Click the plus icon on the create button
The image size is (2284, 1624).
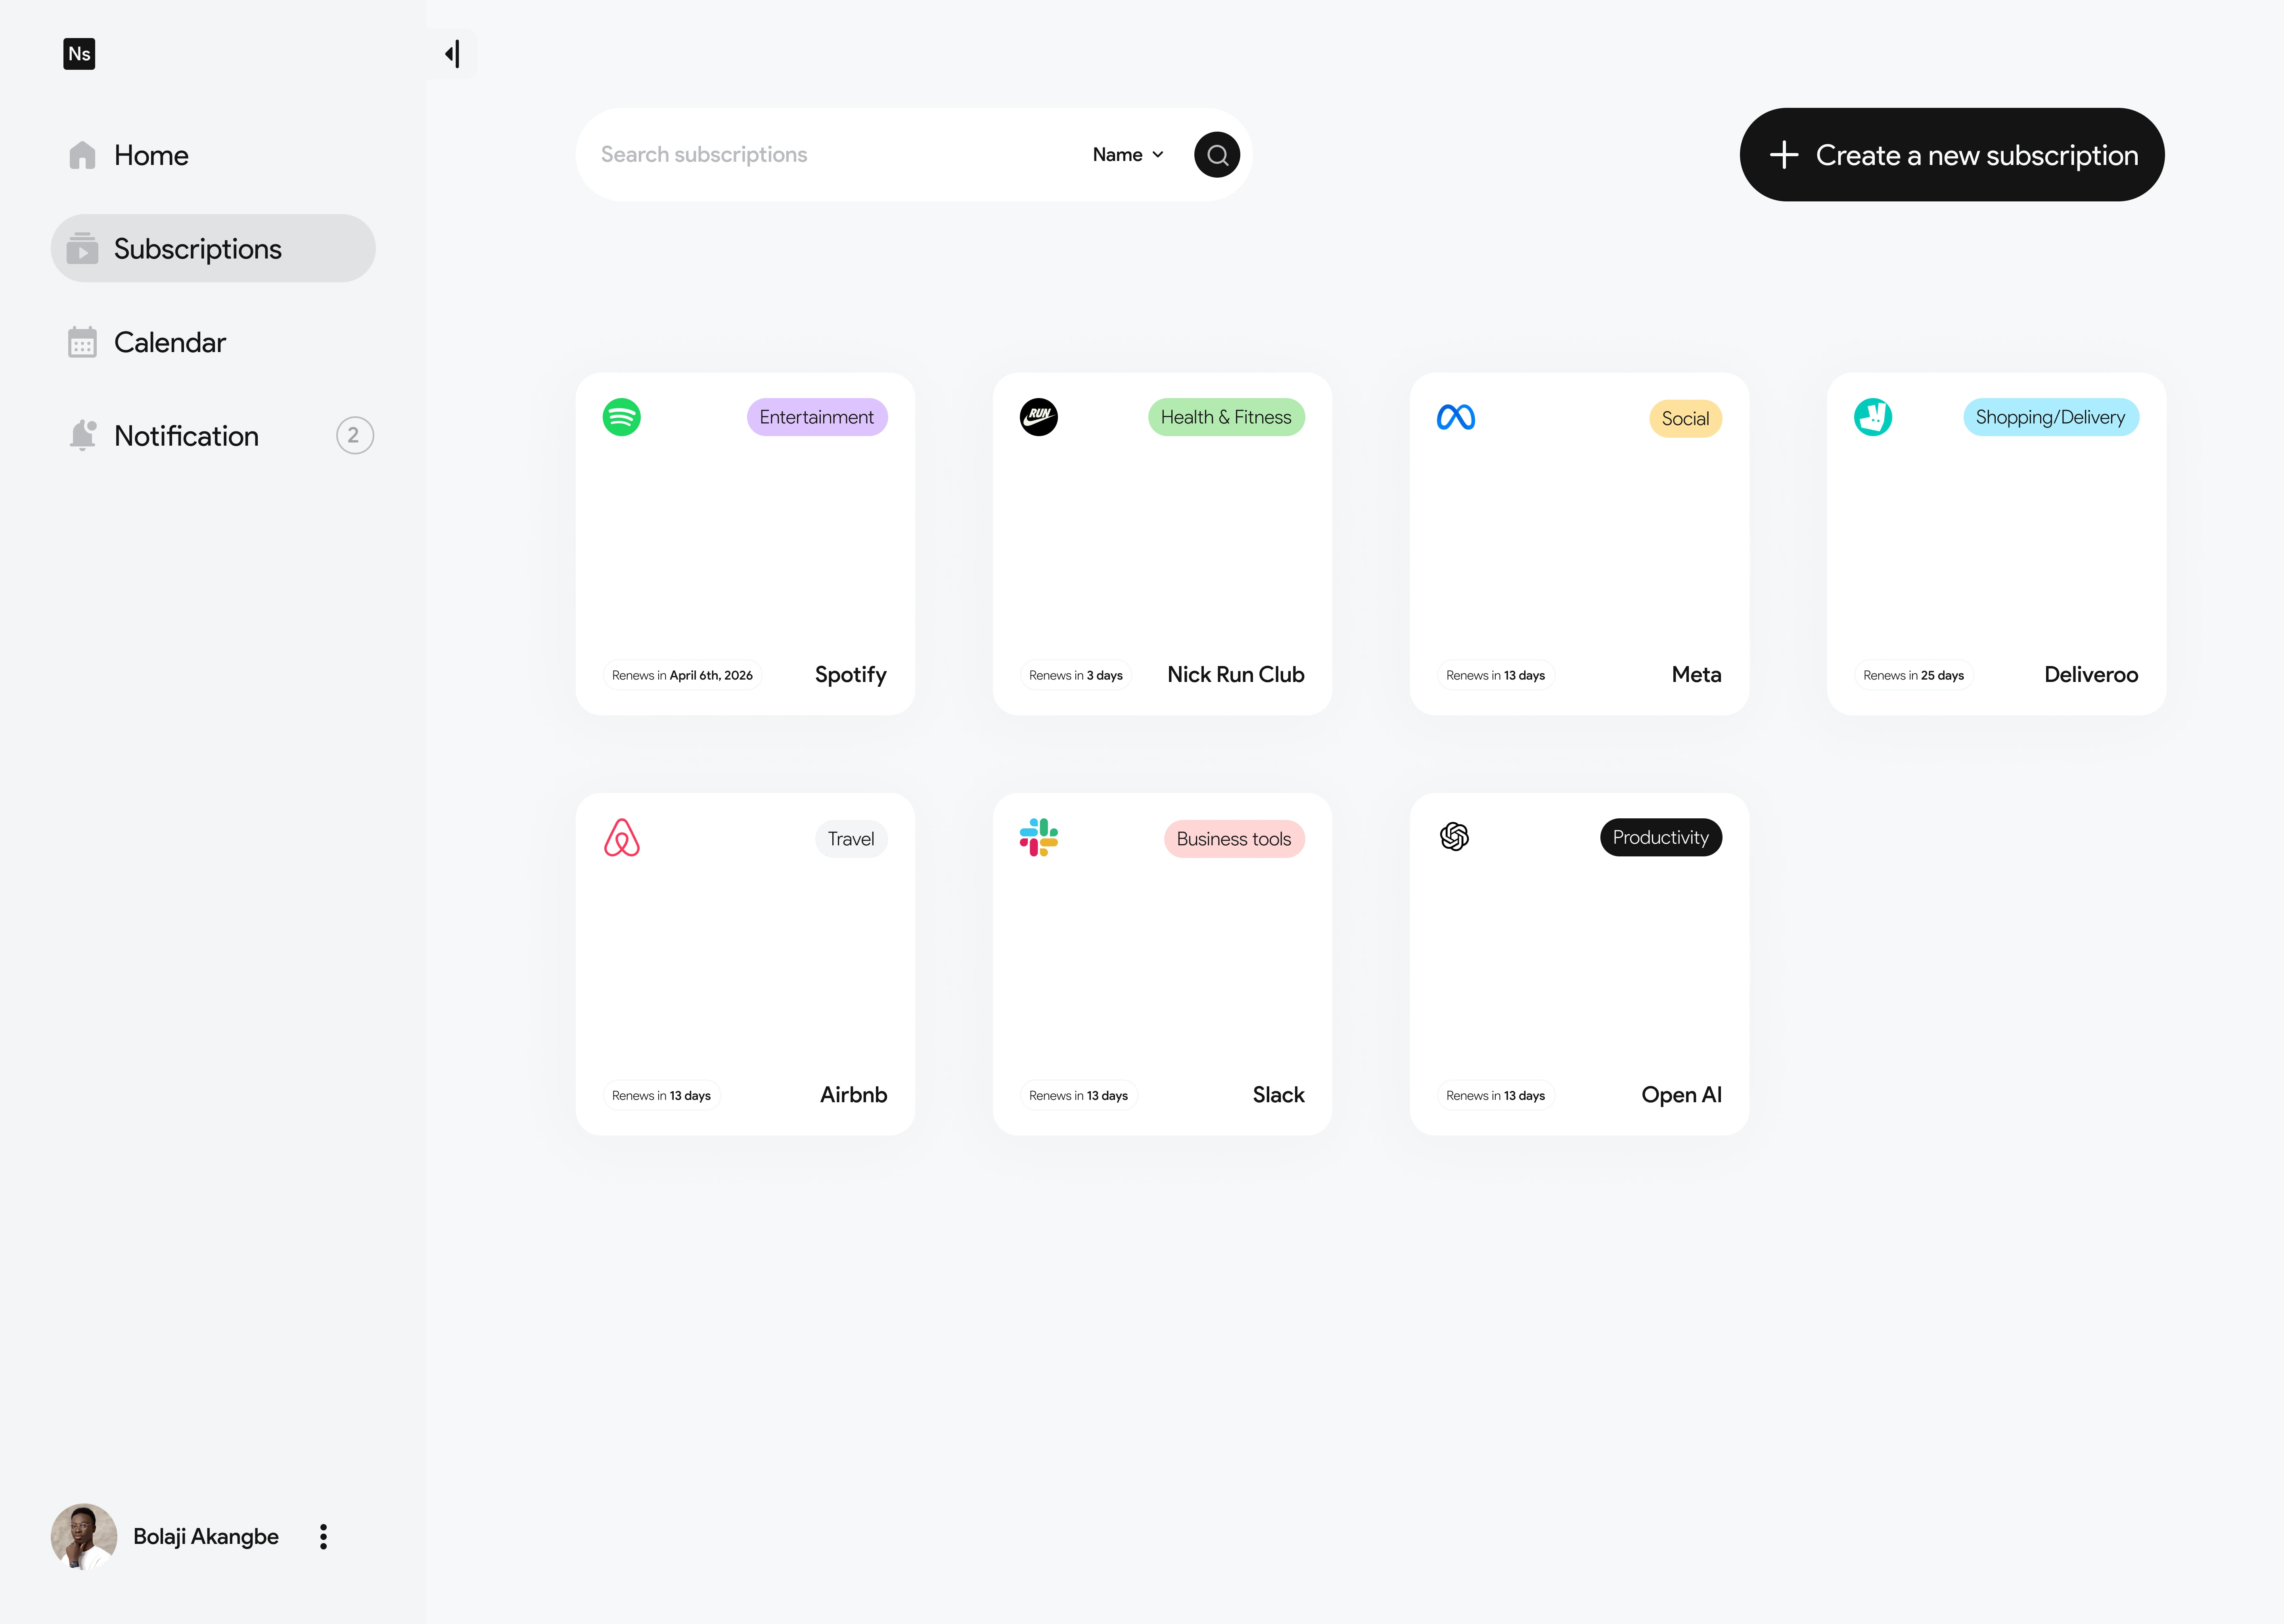1784,155
